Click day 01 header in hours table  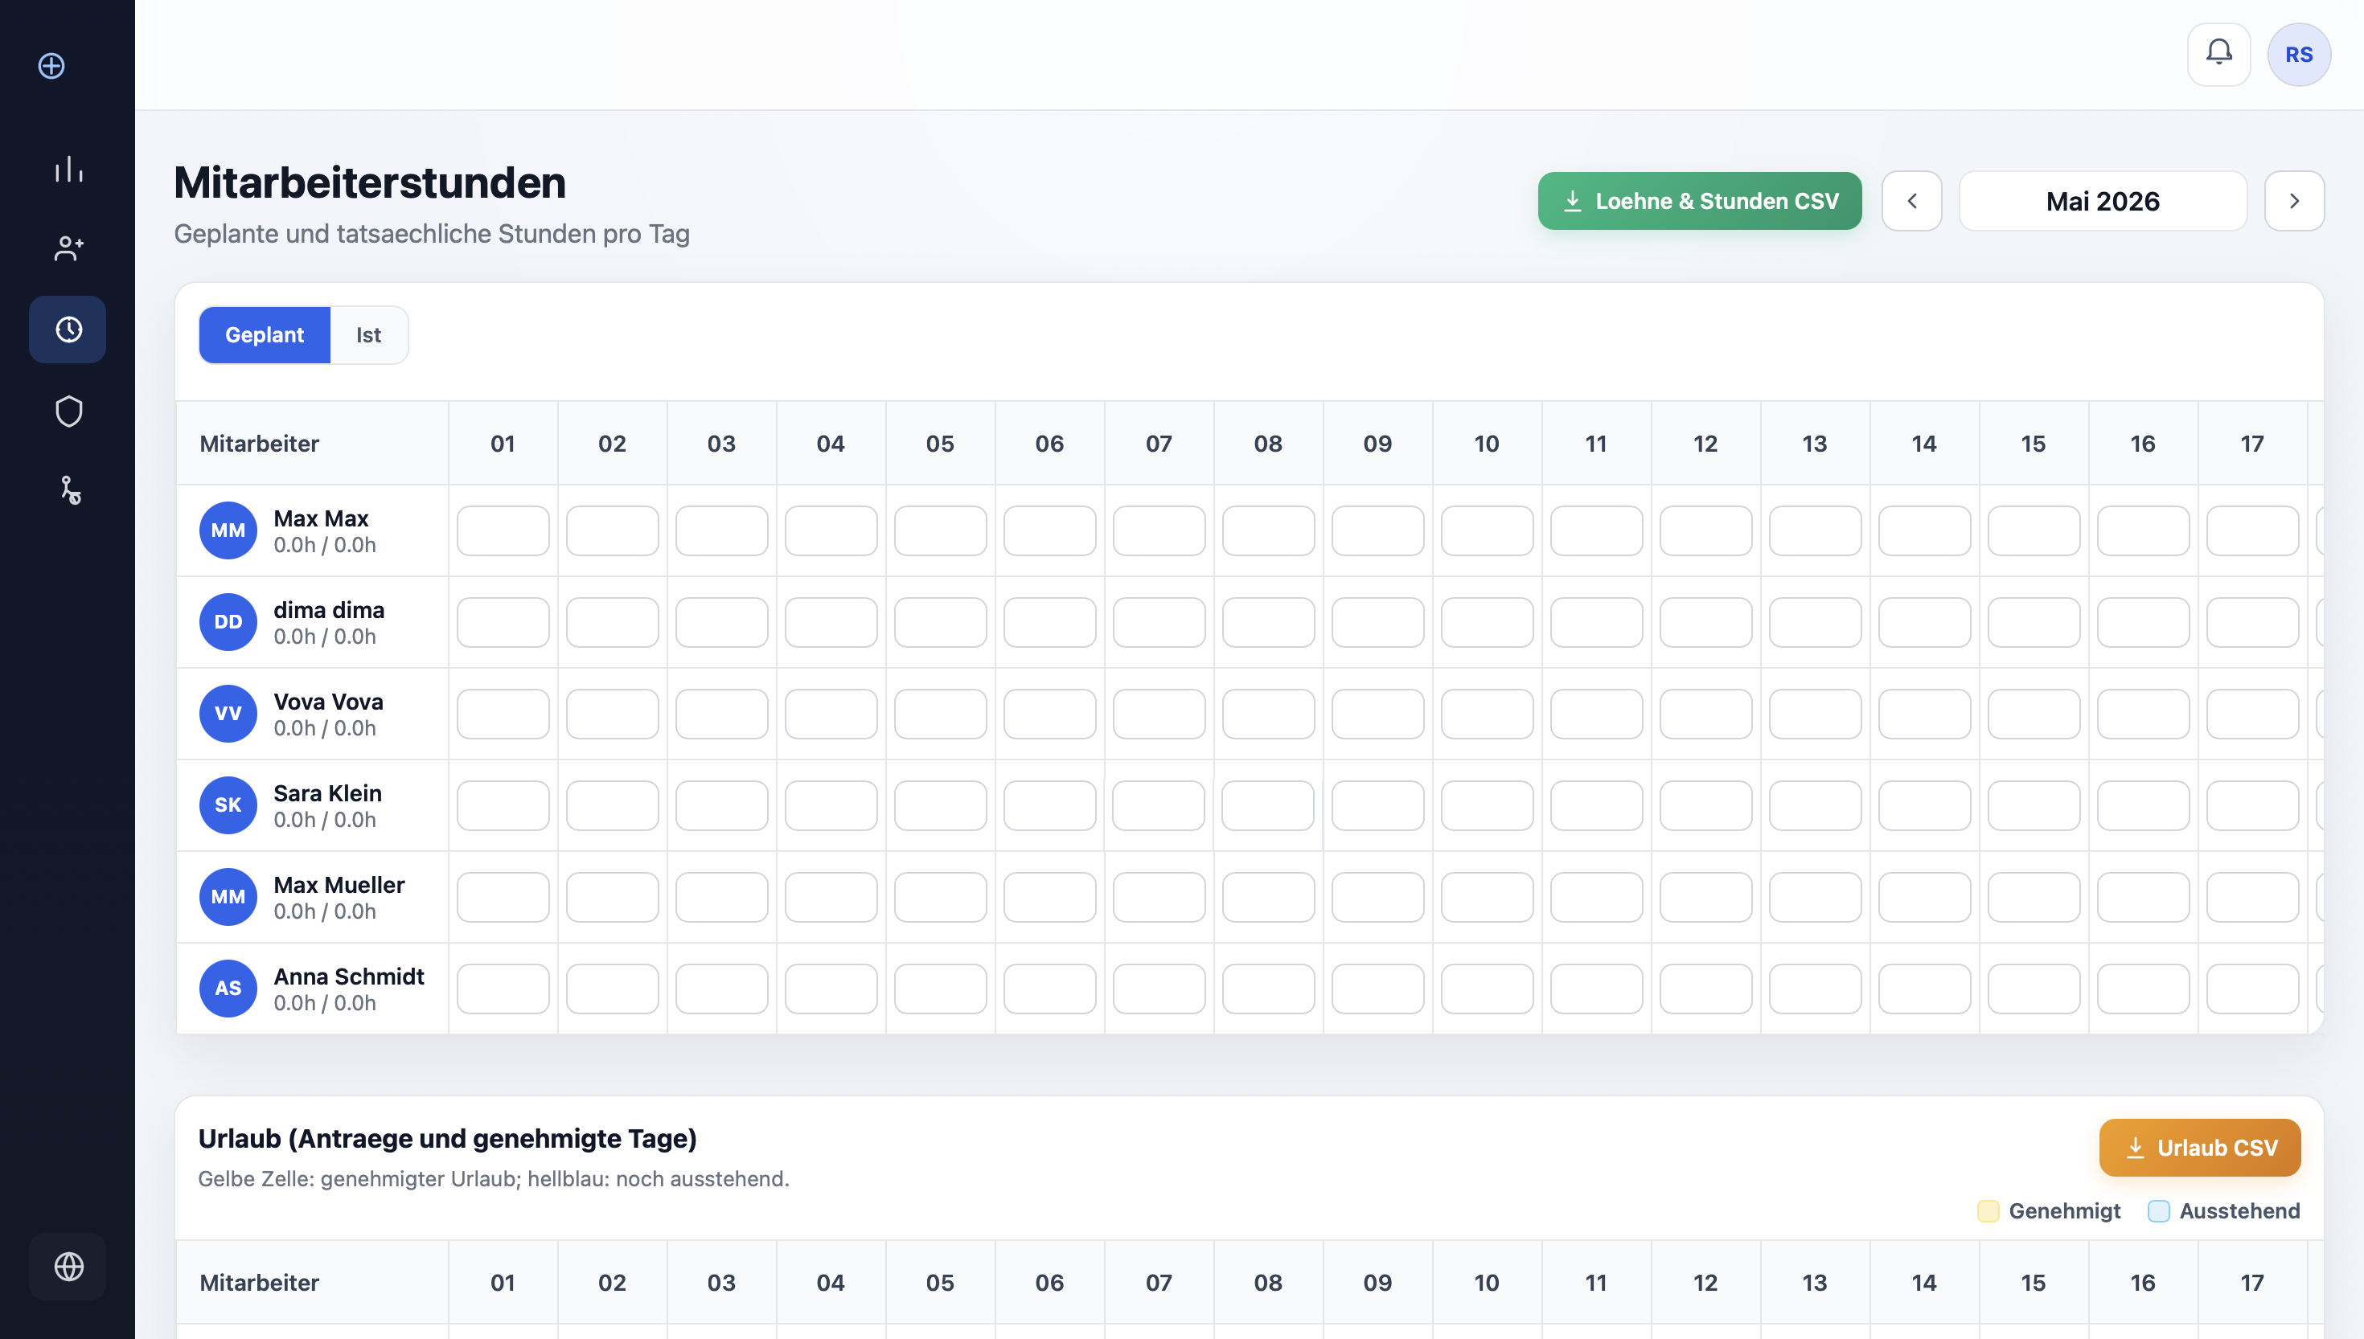pyautogui.click(x=503, y=444)
